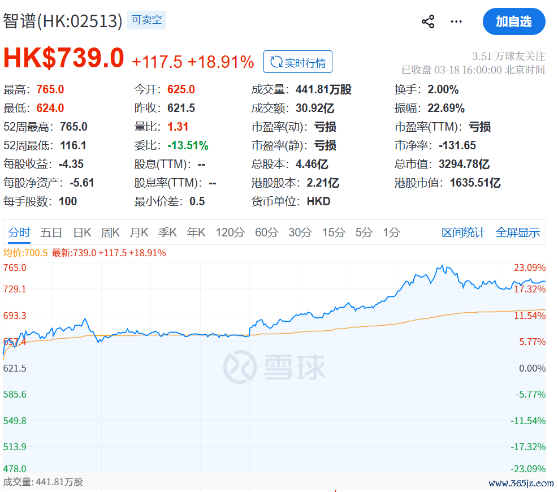The image size is (558, 492).
Task: Click the 加自选 button
Action: (513, 22)
